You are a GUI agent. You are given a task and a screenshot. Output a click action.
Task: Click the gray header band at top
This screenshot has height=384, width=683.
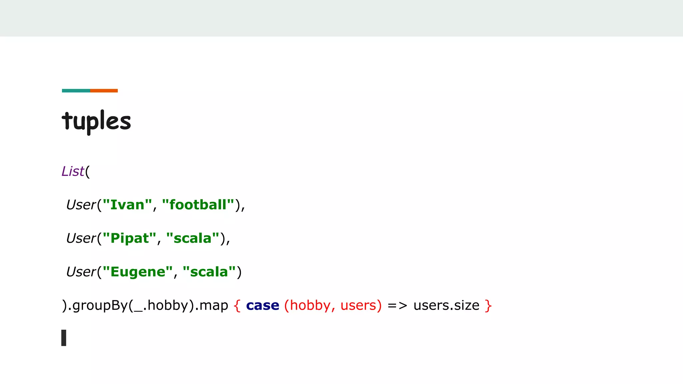(x=341, y=18)
